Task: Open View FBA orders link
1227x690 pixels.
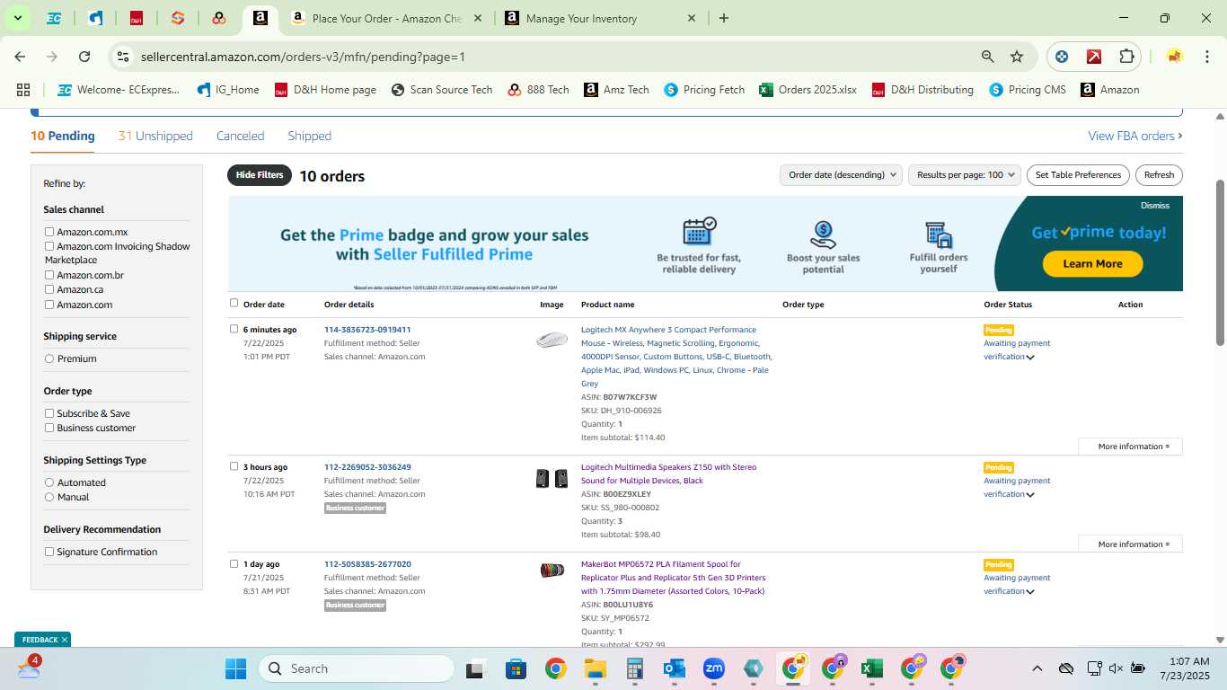Action: tap(1135, 136)
